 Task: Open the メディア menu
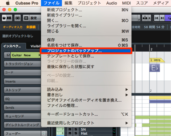pos(161,3)
